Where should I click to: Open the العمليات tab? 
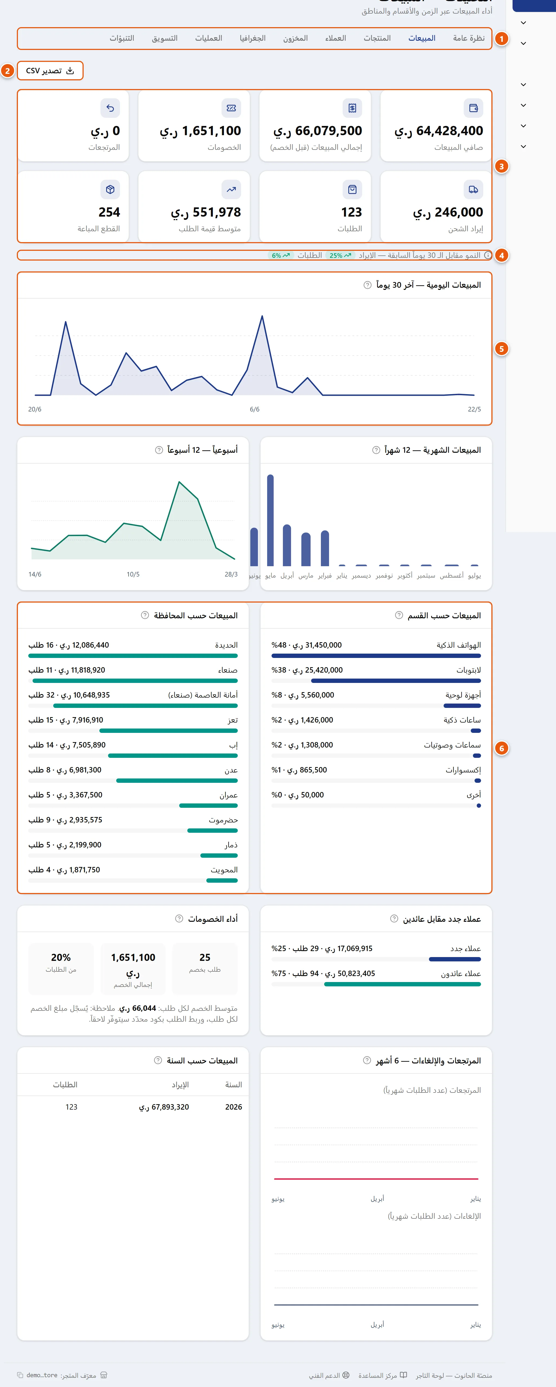pos(208,38)
